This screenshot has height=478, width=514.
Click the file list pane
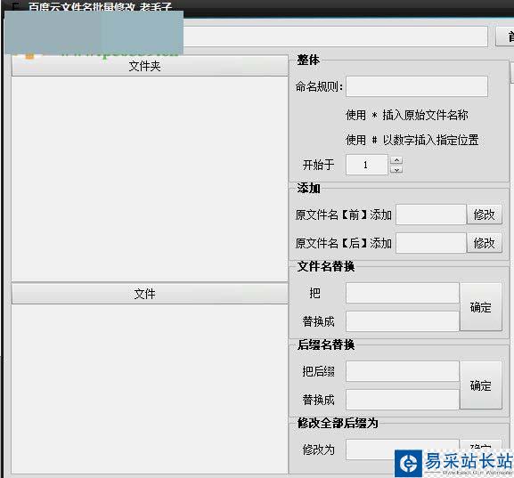pyautogui.click(x=150, y=389)
